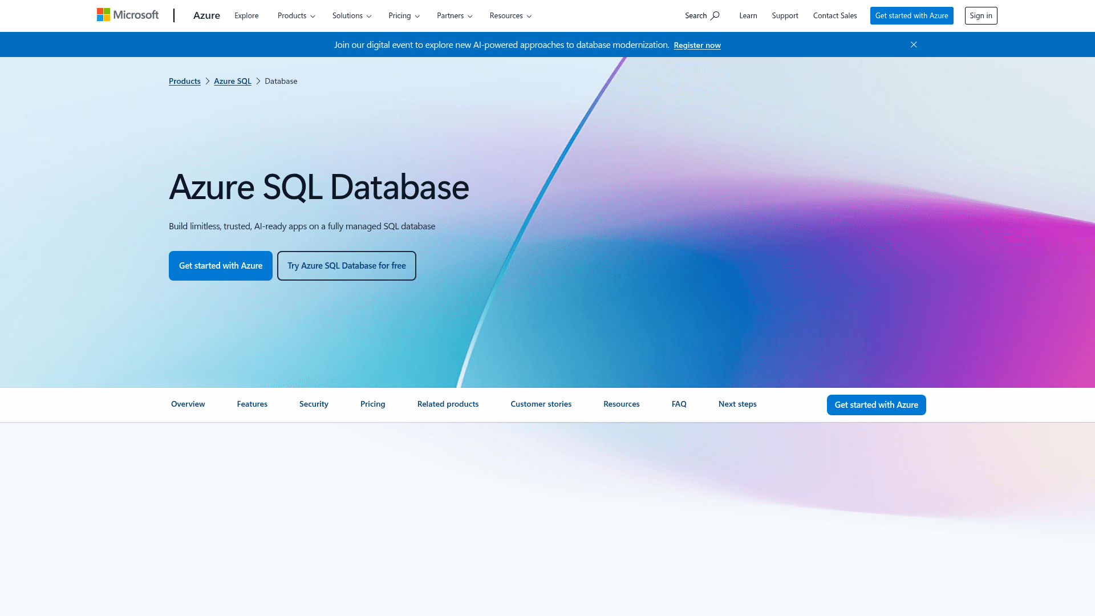Image resolution: width=1095 pixels, height=616 pixels.
Task: Click Try Azure SQL Database for free
Action: point(347,266)
